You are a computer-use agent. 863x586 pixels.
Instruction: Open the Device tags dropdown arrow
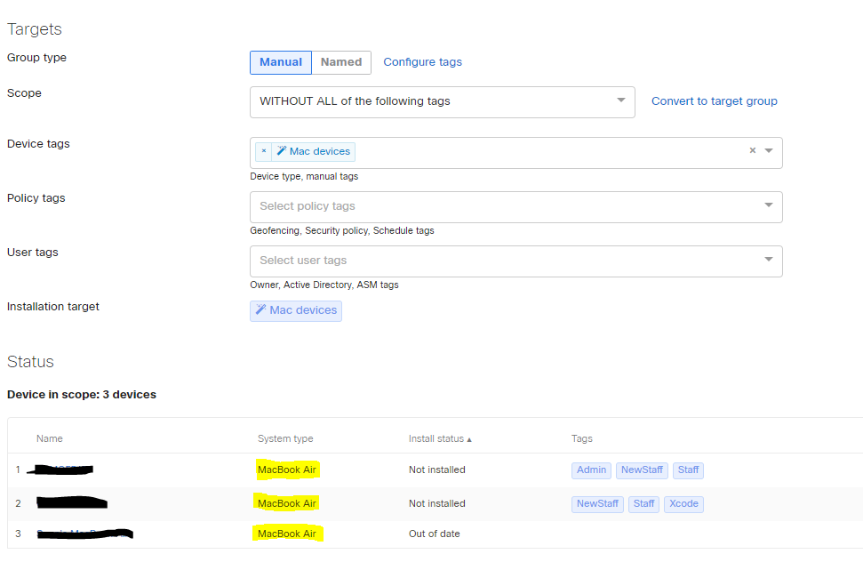pos(769,151)
